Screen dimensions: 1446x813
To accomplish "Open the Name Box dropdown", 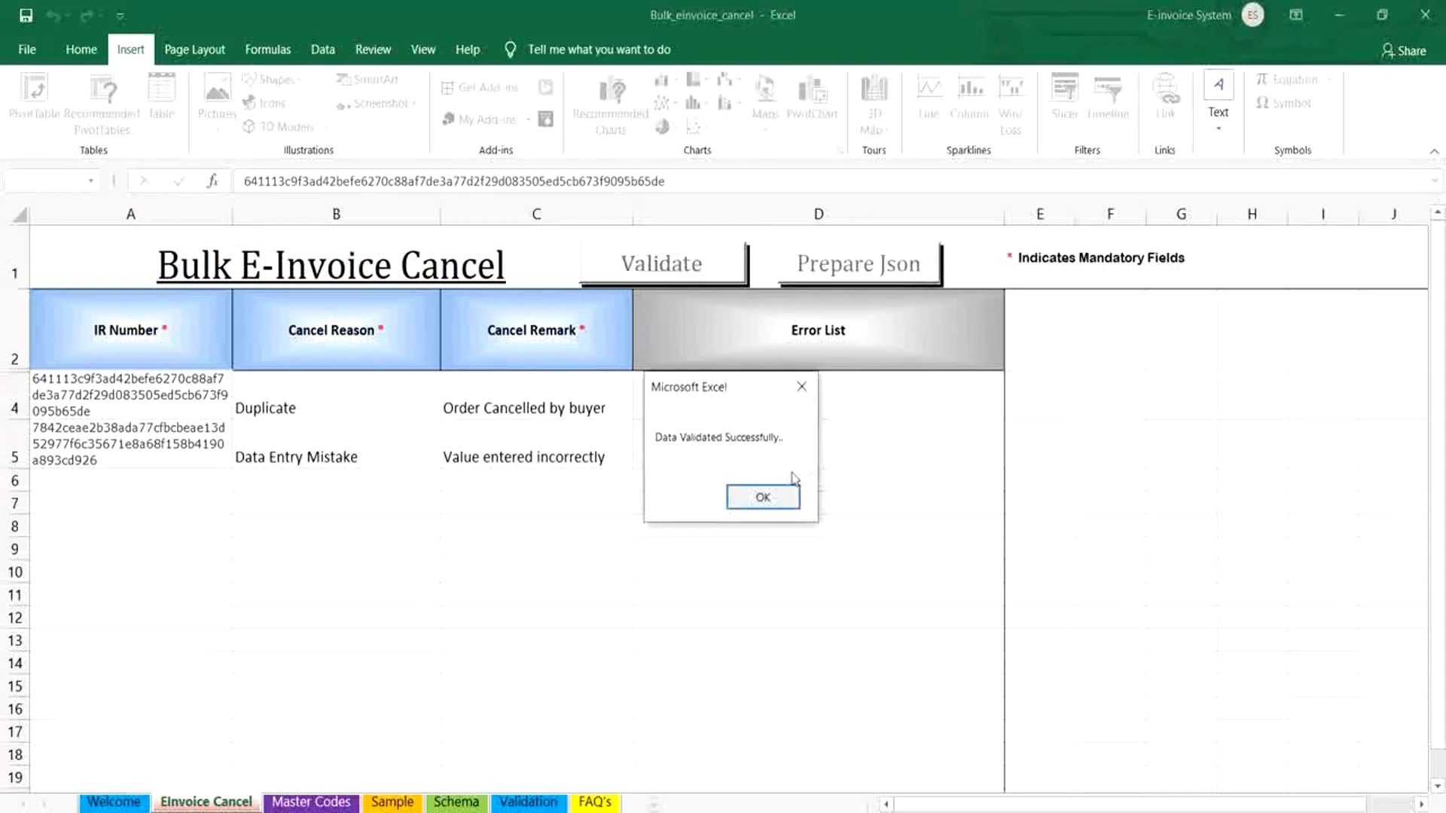I will [90, 181].
